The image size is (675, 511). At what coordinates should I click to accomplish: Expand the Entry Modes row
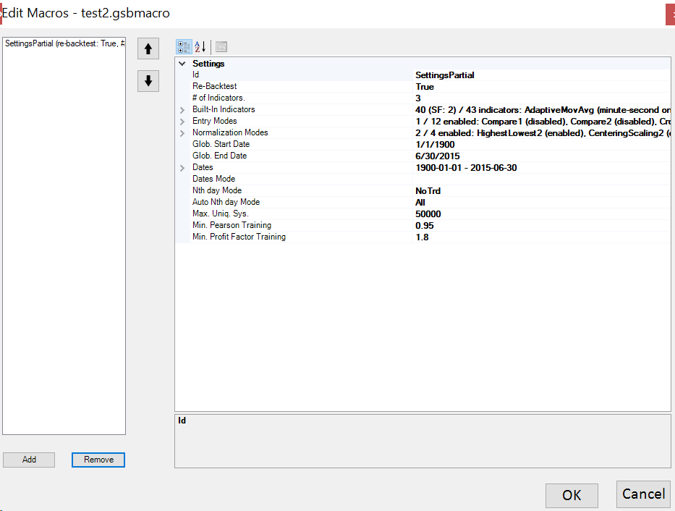click(x=182, y=122)
